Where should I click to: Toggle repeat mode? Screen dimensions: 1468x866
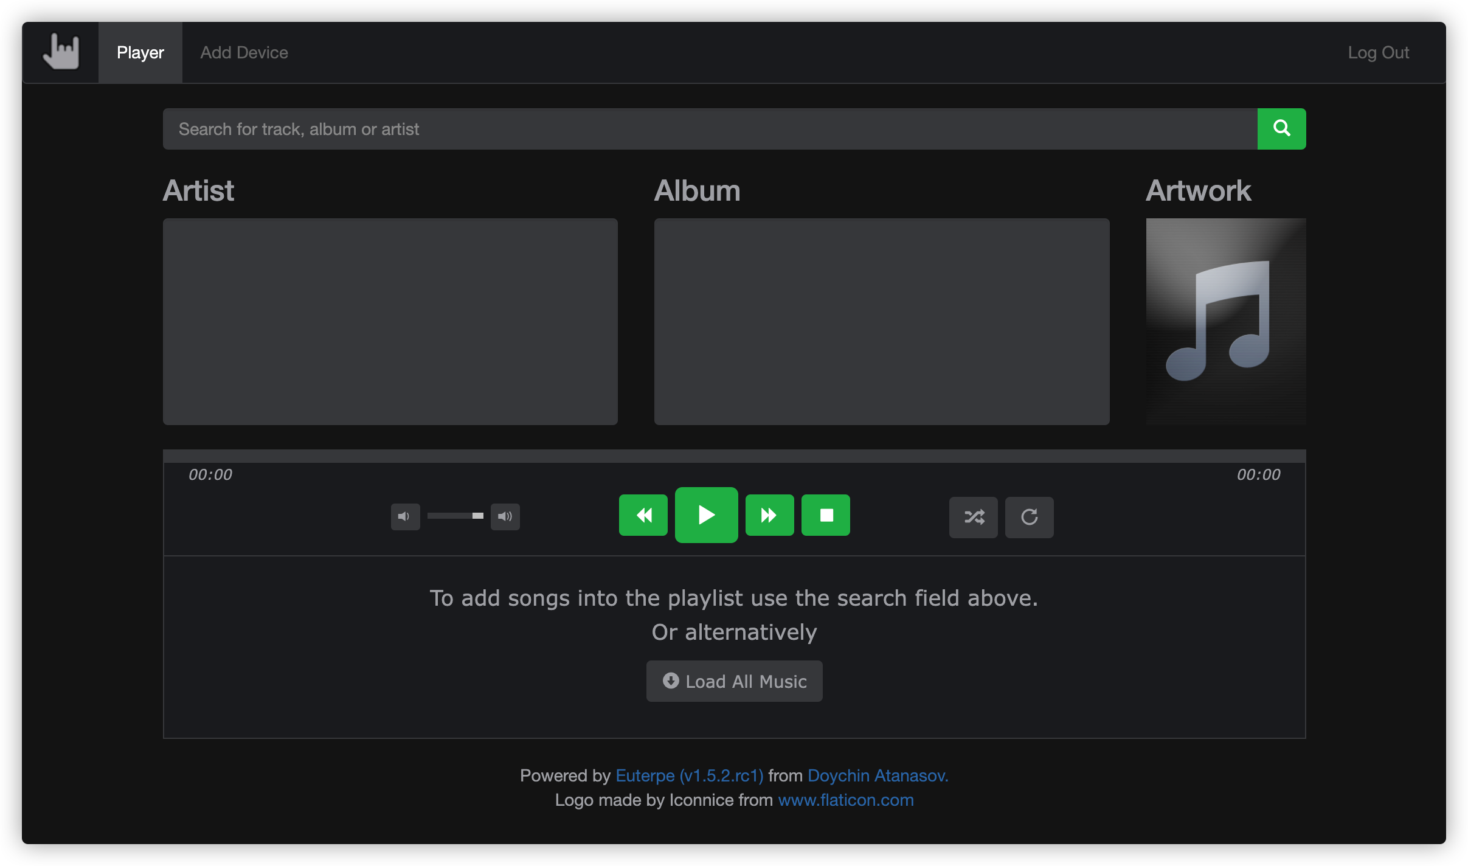(1029, 518)
